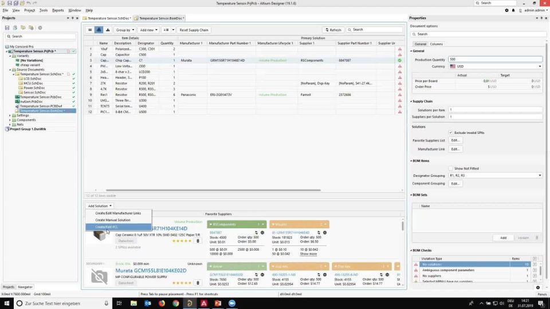Select the supply chain view icon
Viewport: 550px width, 309px height.
pos(99,30)
